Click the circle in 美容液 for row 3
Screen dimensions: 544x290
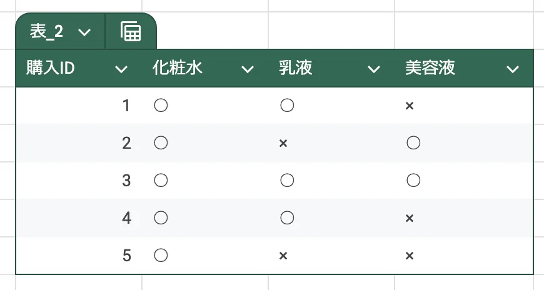[413, 181]
